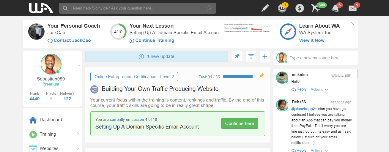The image size is (389, 152).
Task: Open Actions dropdown under mcknisu's message
Action: [x=319, y=89]
